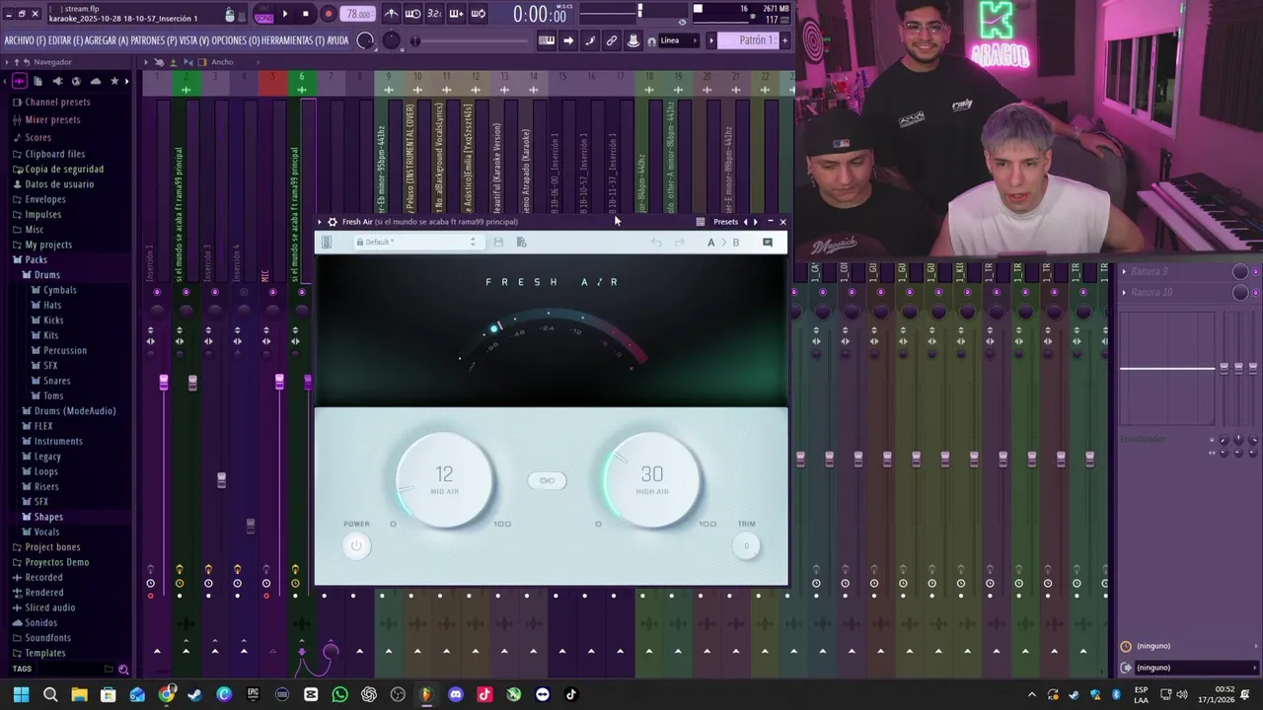
Task: Click the TRIM knob in Fresh Air
Action: tap(746, 545)
